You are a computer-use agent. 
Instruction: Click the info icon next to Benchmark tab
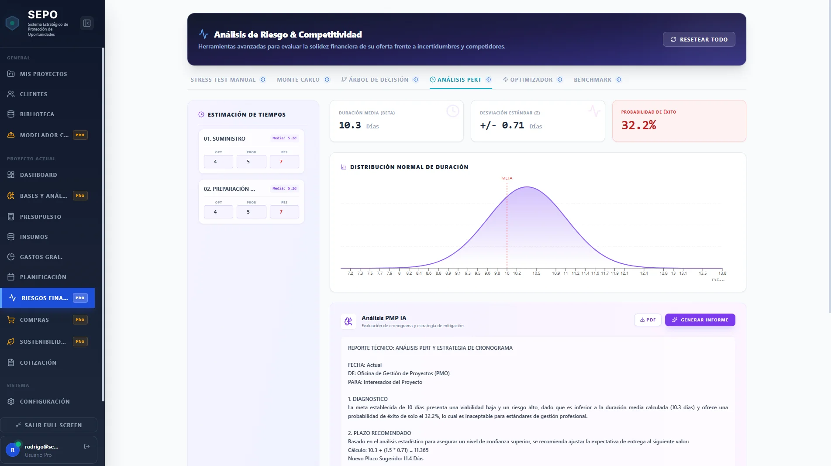tap(619, 80)
